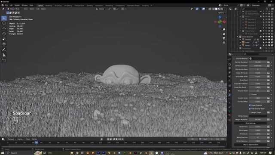Image resolution: width=275 pixels, height=155 pixels.
Task: Toggle viewport overlays button
Action: (x=203, y=9)
